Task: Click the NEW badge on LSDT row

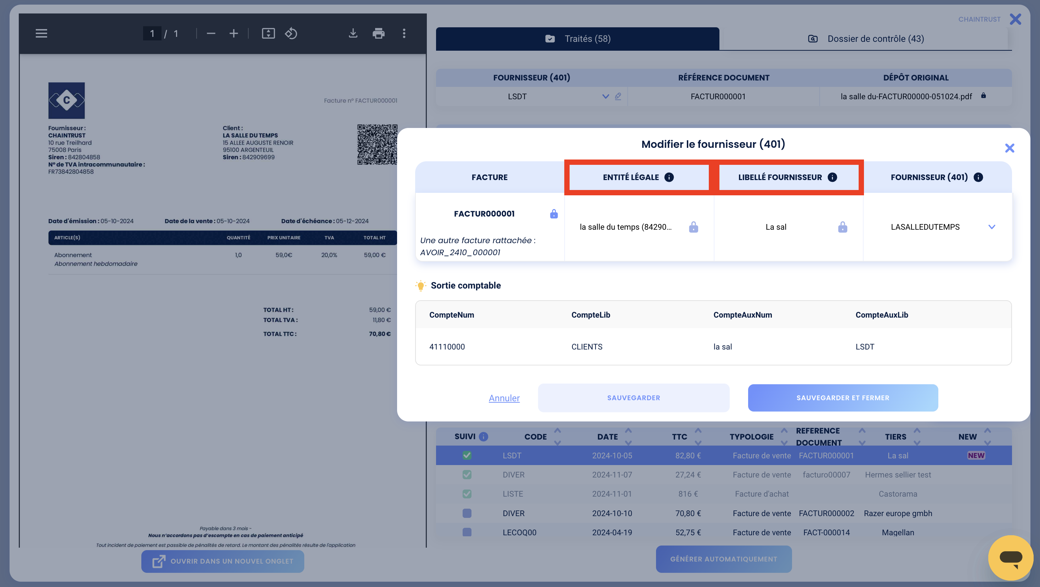Action: pyautogui.click(x=976, y=456)
